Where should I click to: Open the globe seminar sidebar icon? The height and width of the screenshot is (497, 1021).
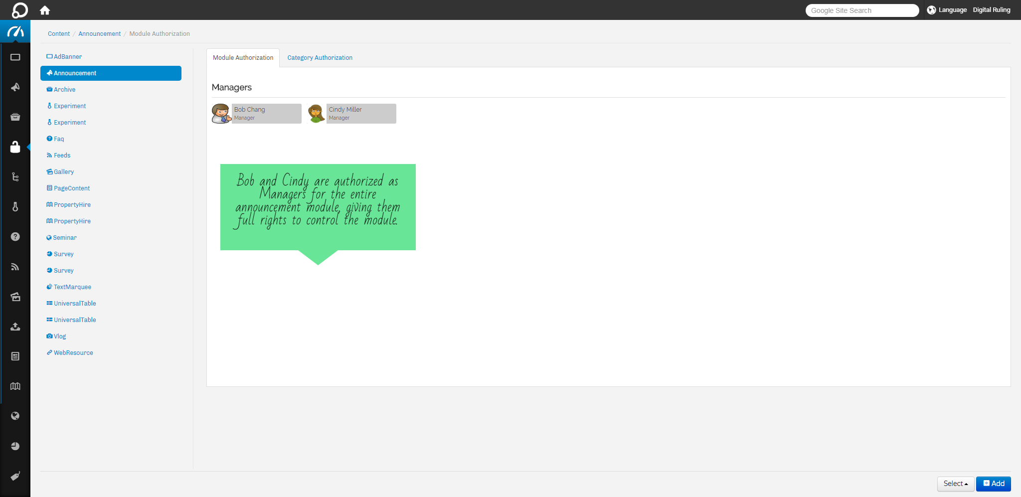[15, 416]
